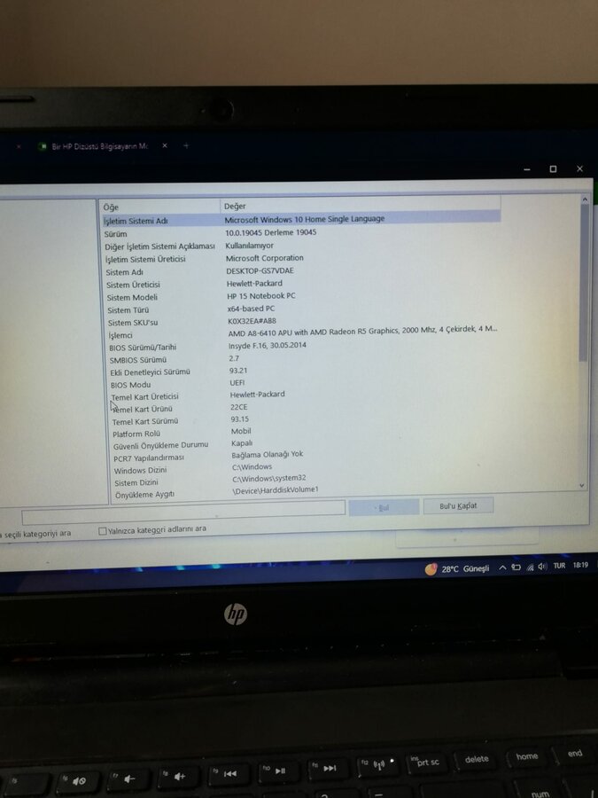Open the battery status tray icon
This screenshot has height=798, width=598.
coord(516,567)
